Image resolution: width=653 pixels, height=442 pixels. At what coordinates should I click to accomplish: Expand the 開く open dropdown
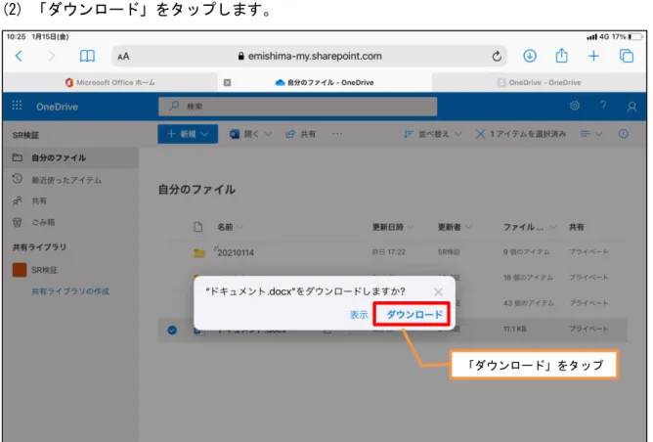250,134
